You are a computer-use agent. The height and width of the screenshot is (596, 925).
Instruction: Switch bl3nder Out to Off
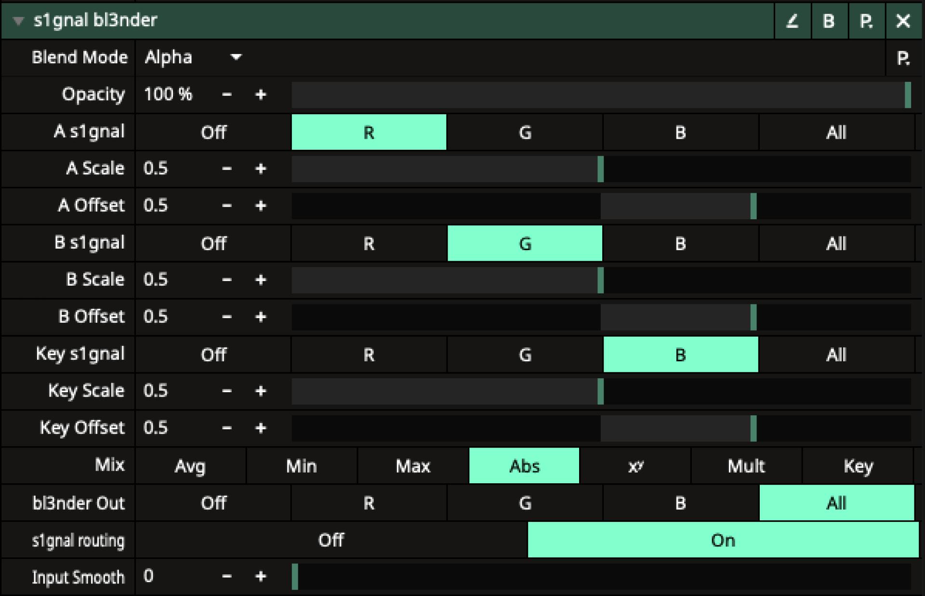point(213,503)
